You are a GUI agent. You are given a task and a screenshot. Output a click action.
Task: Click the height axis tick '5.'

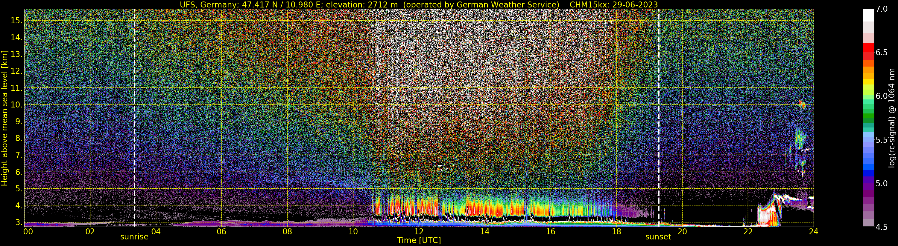pos(19,189)
